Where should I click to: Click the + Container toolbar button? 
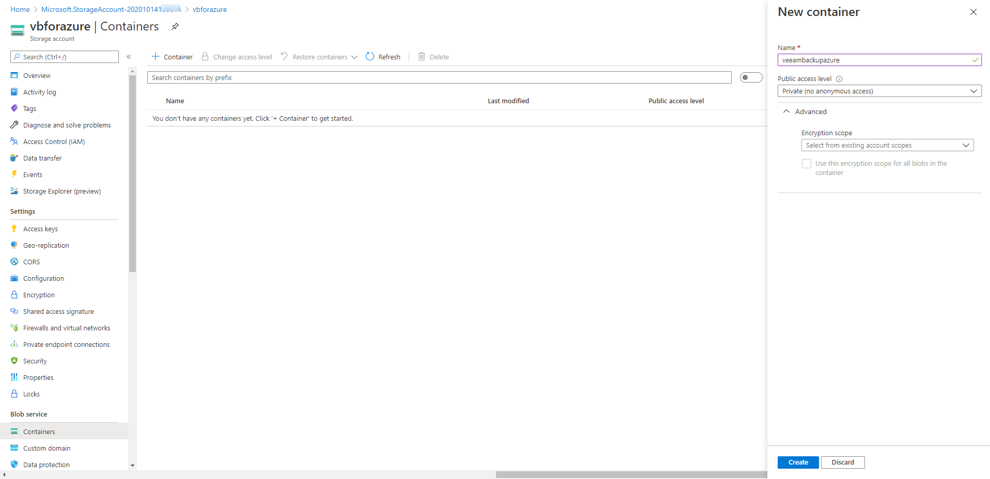pyautogui.click(x=172, y=57)
